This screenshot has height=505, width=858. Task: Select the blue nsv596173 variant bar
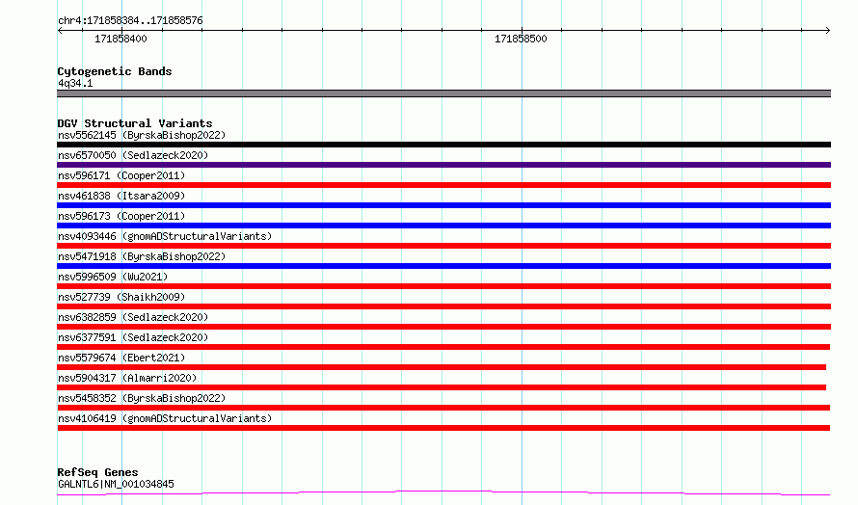(x=443, y=226)
